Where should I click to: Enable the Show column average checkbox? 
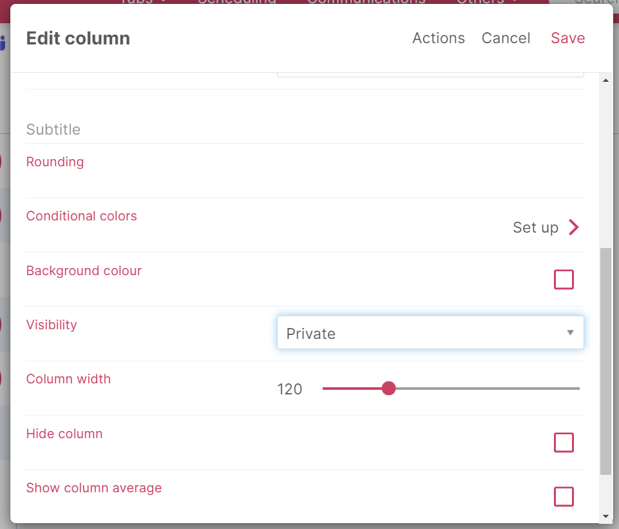[x=564, y=497]
